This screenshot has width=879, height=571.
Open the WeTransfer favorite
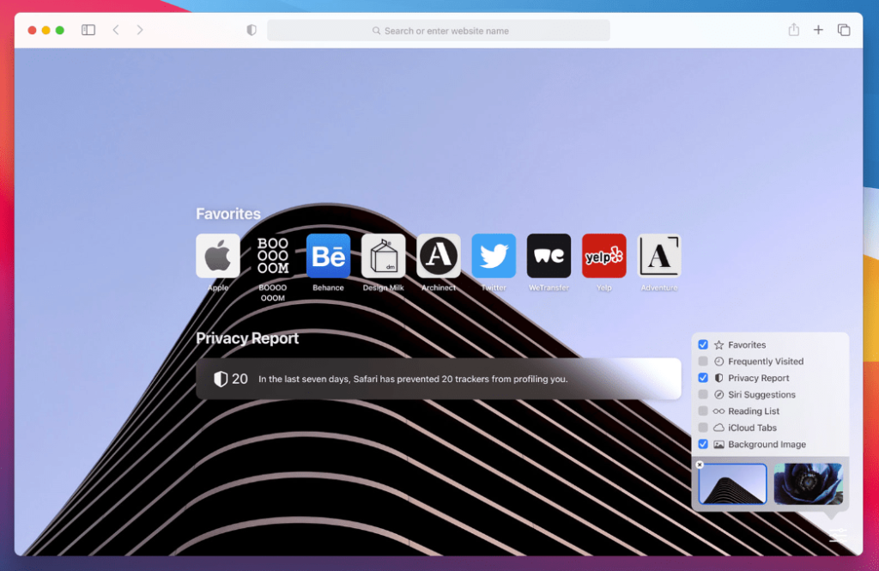[549, 256]
